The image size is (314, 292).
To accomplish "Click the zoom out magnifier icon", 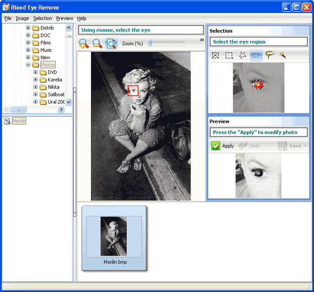I will point(97,43).
